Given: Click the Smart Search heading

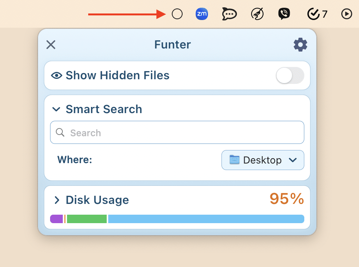Looking at the screenshot, I should tap(104, 109).
